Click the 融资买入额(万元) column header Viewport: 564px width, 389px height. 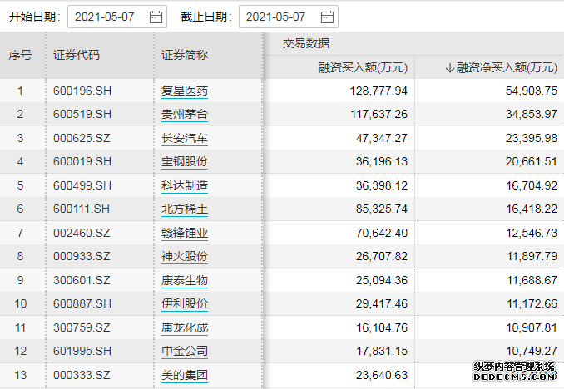[x=363, y=67]
